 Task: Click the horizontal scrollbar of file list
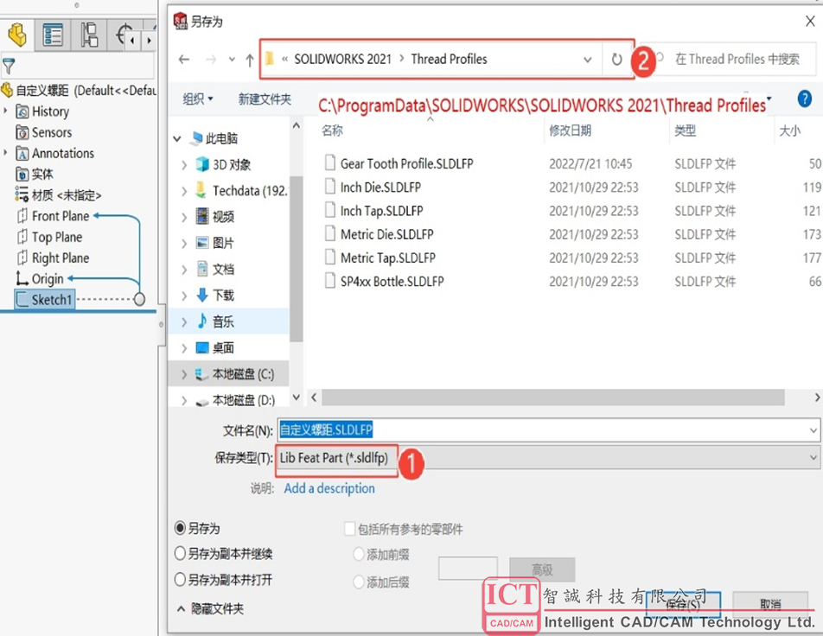tap(553, 397)
